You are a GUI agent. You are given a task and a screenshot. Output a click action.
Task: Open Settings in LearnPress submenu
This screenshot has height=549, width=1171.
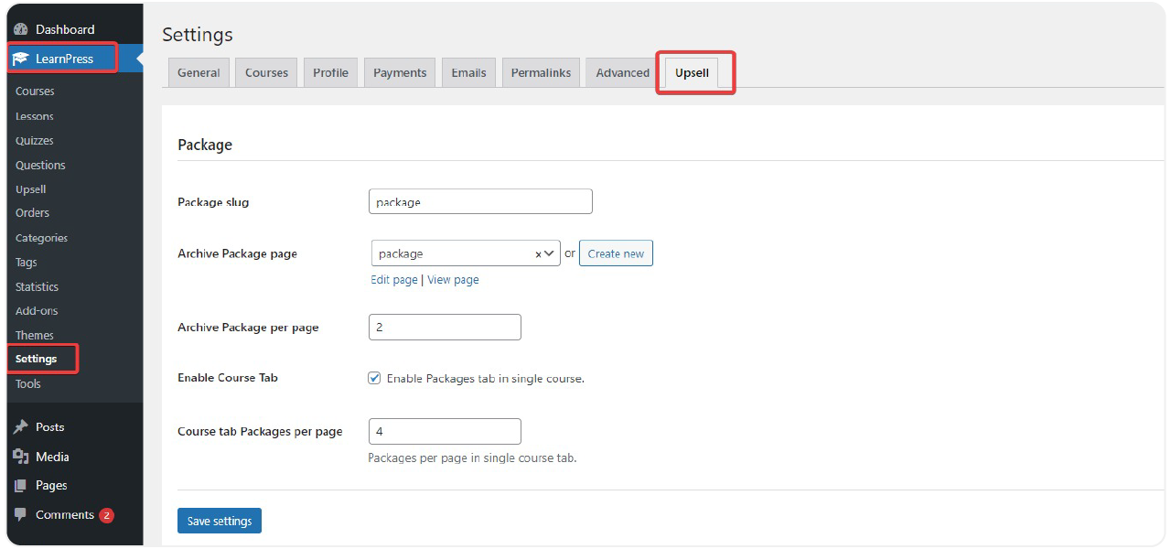(x=37, y=359)
